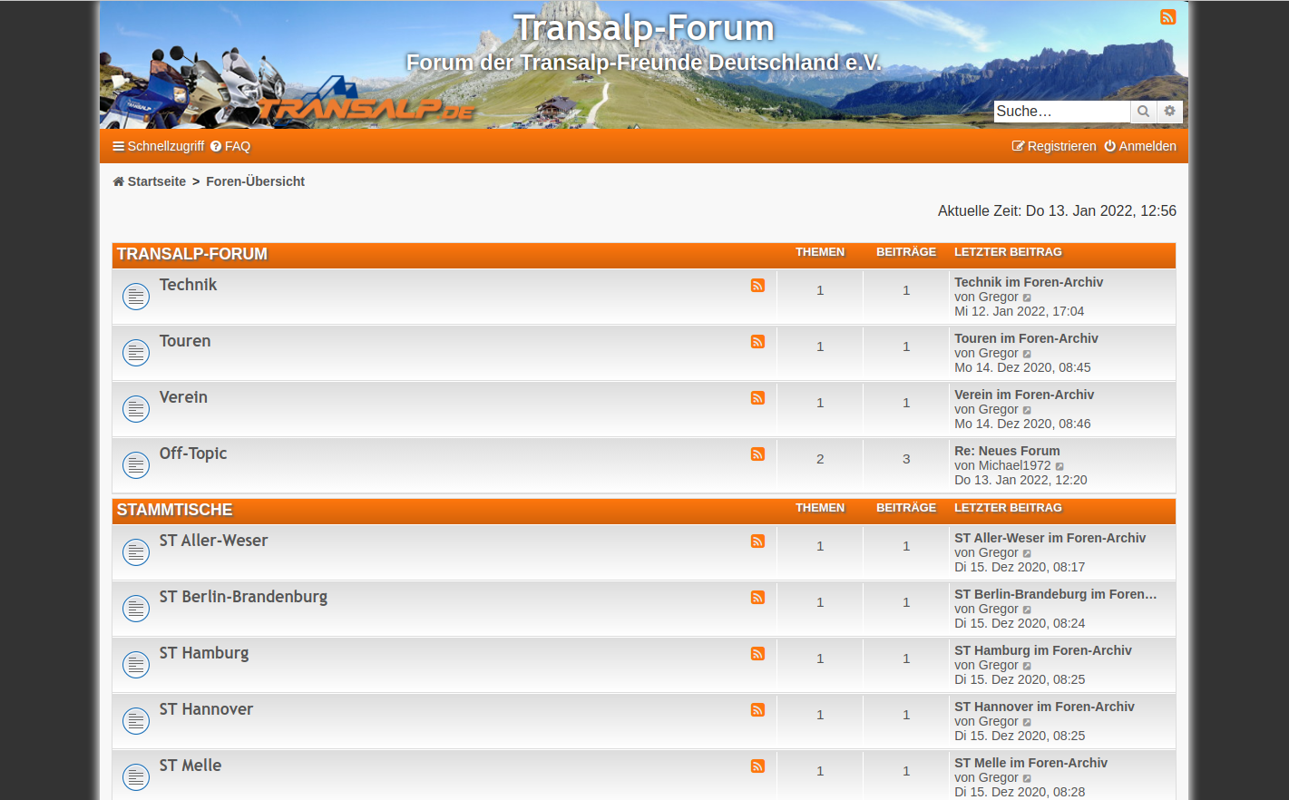Click the Transalp-Forum site title

(644, 28)
